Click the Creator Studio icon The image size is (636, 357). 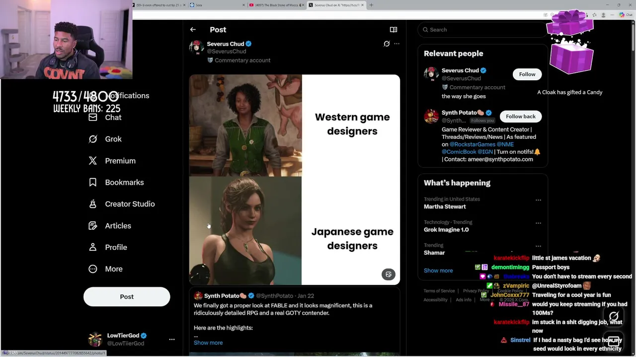pyautogui.click(x=93, y=204)
